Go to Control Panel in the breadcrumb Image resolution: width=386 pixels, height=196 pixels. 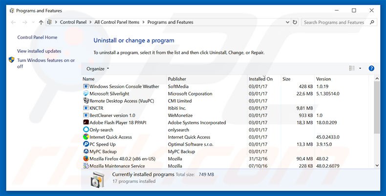click(x=73, y=22)
